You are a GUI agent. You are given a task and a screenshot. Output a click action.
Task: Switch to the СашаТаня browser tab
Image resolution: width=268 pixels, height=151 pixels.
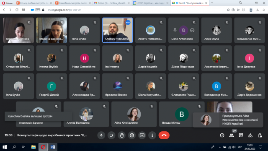tap(73, 3)
